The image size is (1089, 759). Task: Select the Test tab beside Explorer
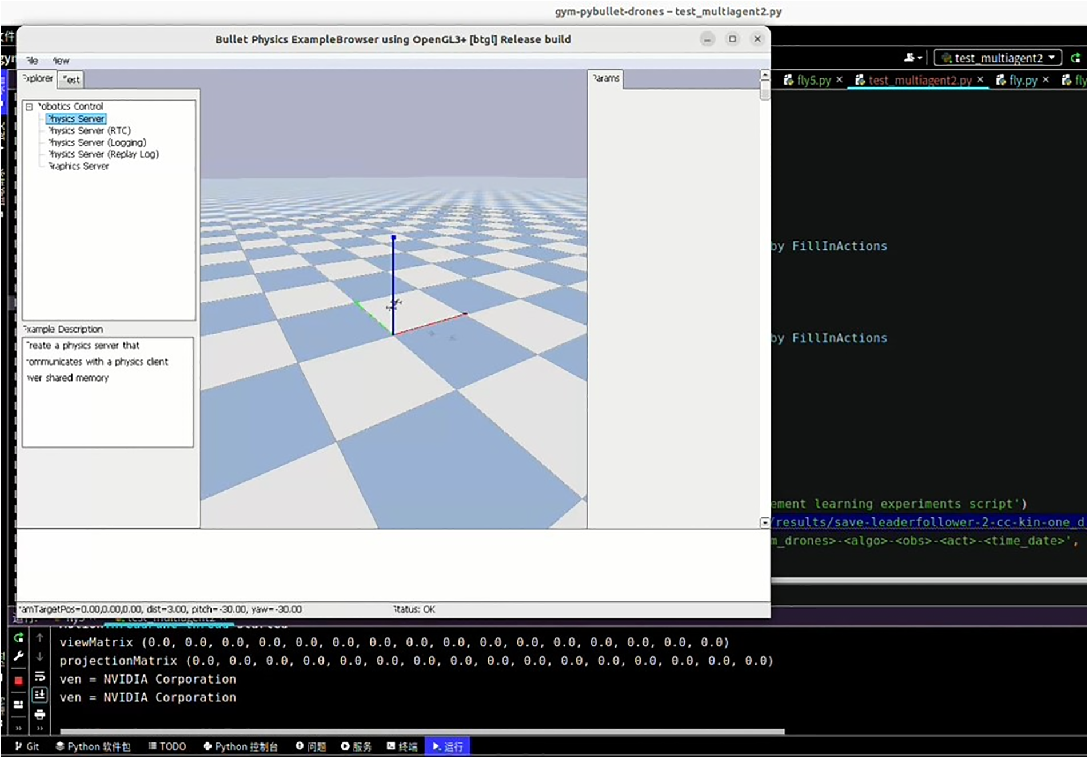pos(71,79)
